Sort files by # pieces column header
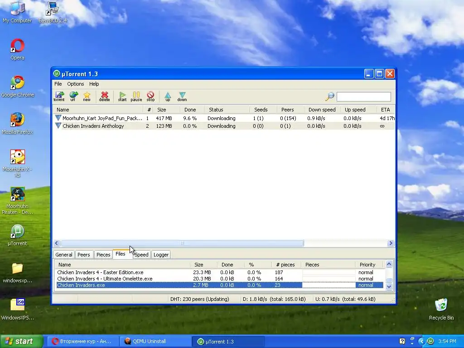 (286, 265)
